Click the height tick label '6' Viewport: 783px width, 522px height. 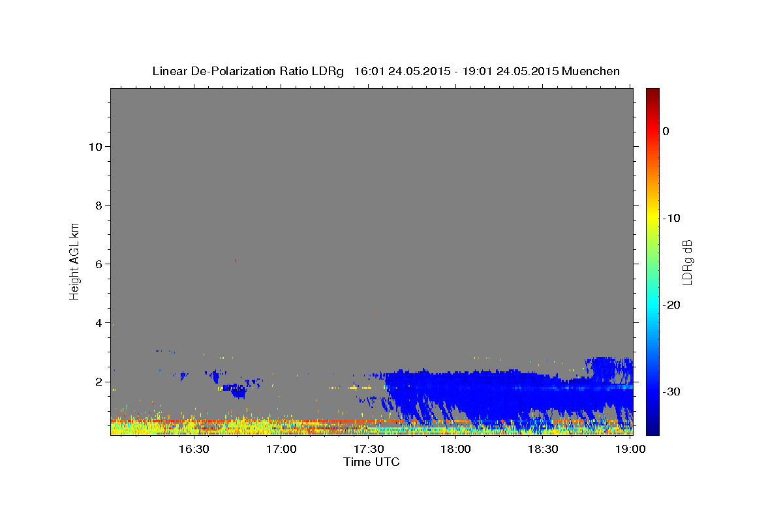tap(98, 264)
